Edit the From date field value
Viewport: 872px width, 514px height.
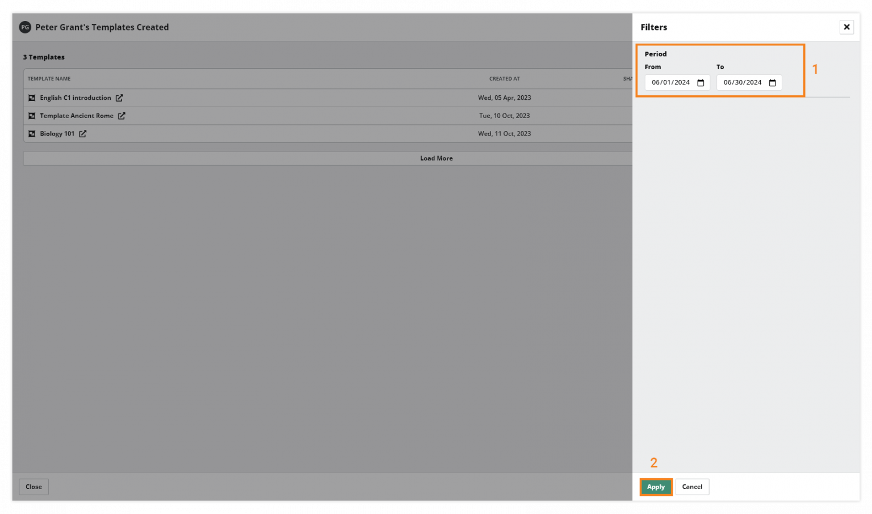click(x=670, y=82)
